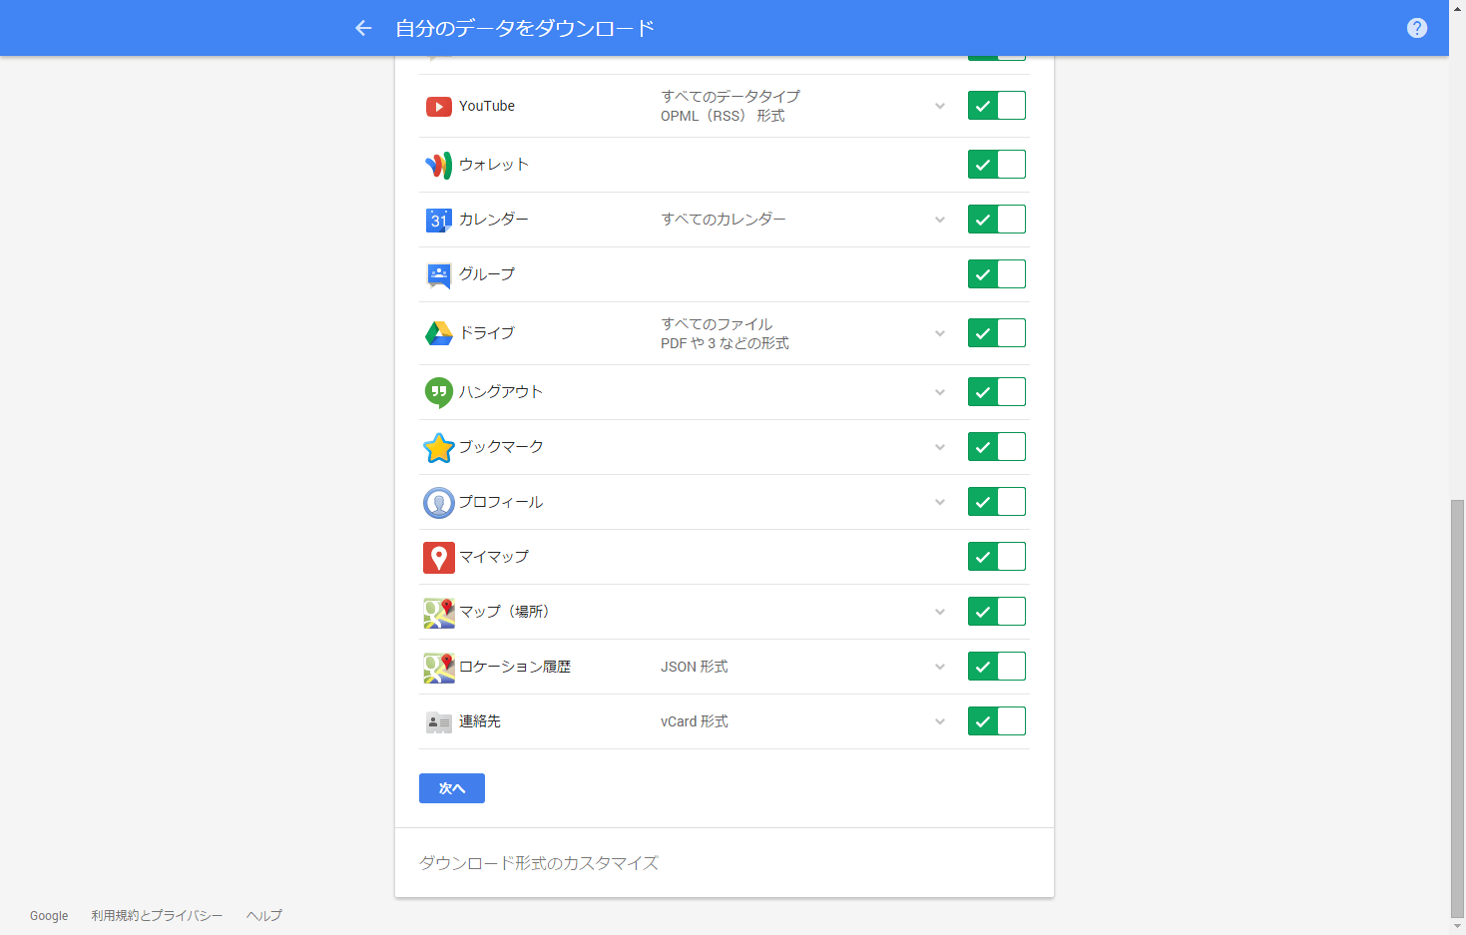Screen dimensions: 1466x935
Task: Toggle off the ウォレット switch
Action: pyautogui.click(x=997, y=165)
